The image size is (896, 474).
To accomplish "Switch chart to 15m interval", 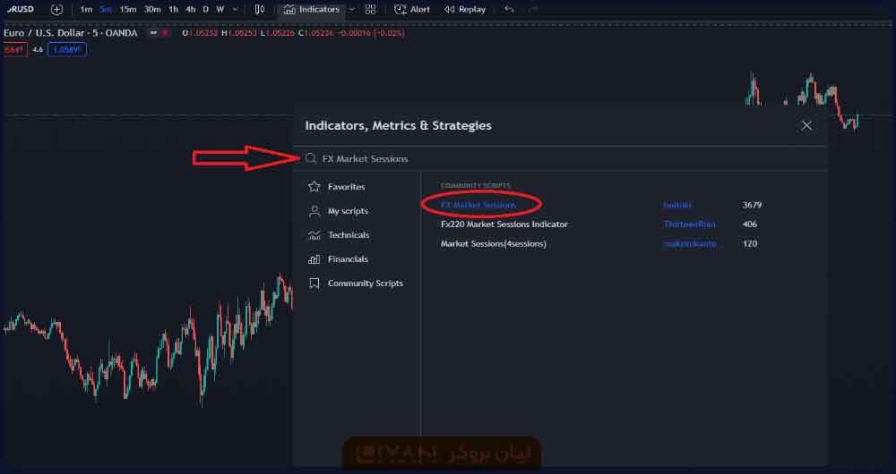I will 128,9.
